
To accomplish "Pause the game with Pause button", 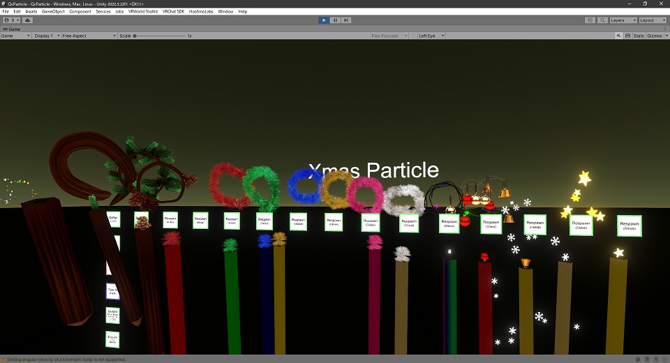I will point(335,20).
